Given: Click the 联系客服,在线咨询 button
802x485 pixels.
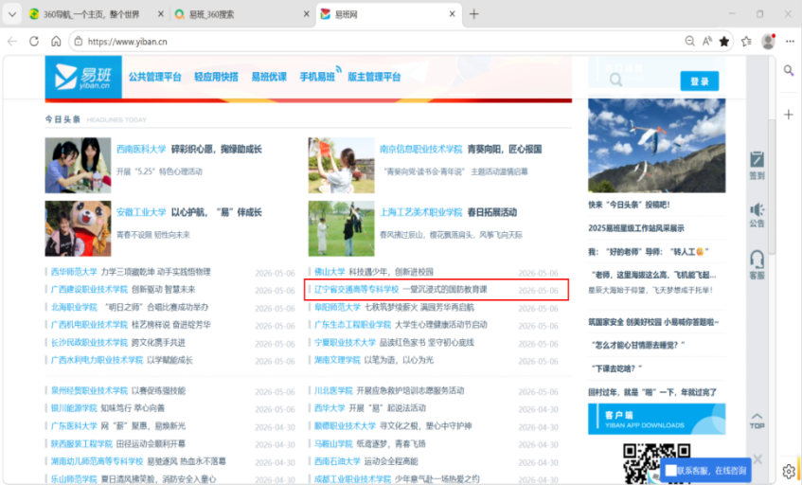Looking at the screenshot, I should (x=705, y=470).
